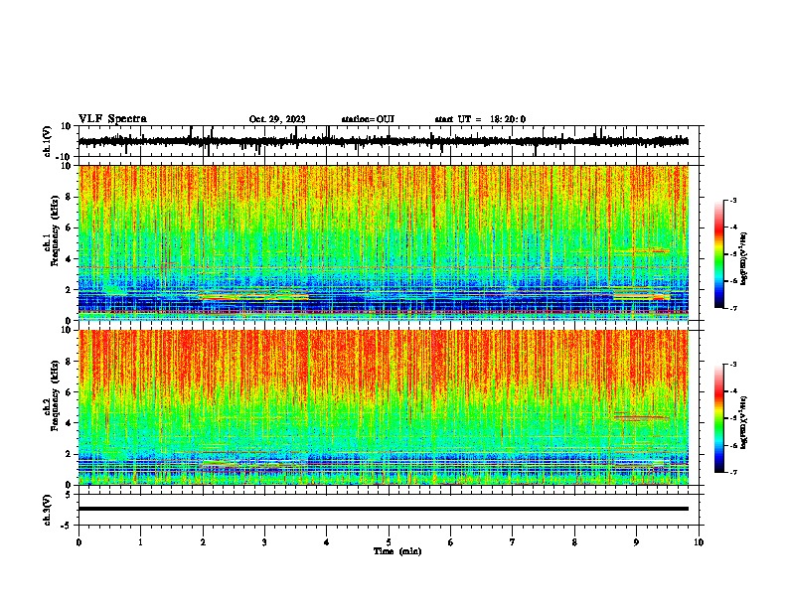Click the -3 label on ch.1 colorbar
This screenshot has height=608, width=787.
click(x=733, y=200)
